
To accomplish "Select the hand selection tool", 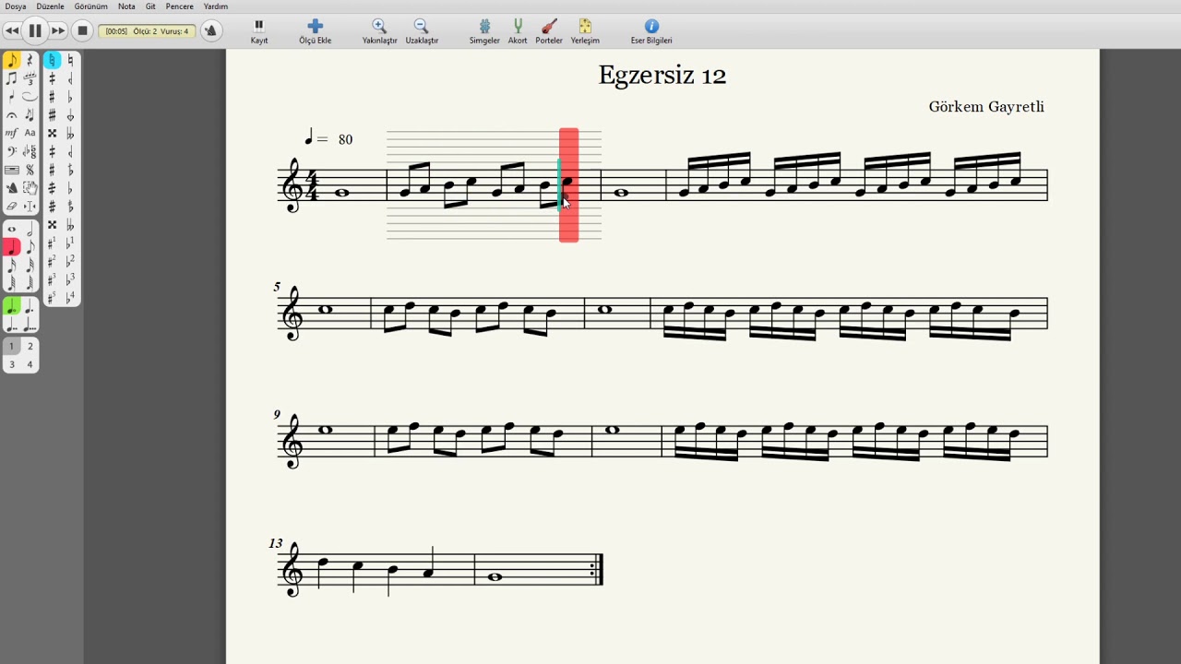I will [x=30, y=188].
